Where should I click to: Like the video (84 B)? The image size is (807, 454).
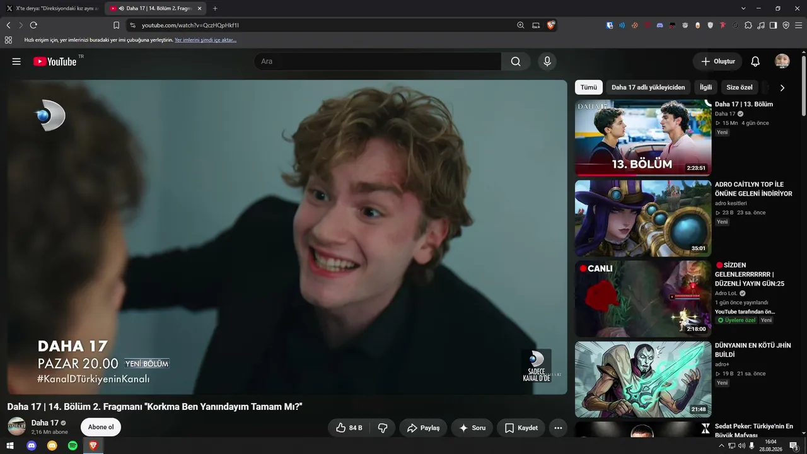[349, 428]
